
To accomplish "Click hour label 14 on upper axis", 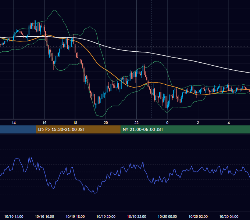I will tap(14, 123).
